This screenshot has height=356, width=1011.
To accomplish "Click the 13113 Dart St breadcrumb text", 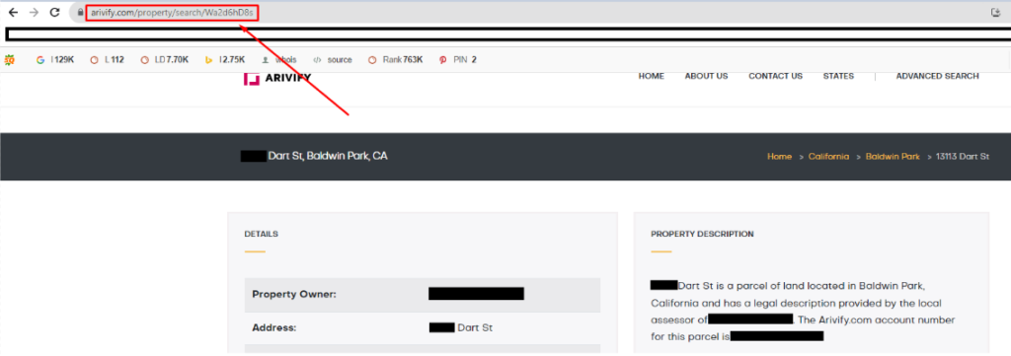I will [962, 157].
